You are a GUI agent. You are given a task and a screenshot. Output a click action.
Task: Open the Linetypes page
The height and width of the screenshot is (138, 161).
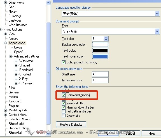15,20
